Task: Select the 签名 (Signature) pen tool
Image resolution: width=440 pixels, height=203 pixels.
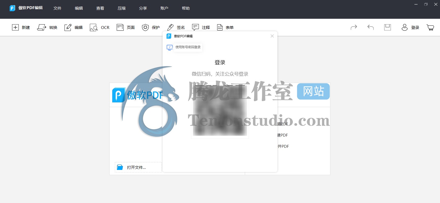Action: [x=170, y=27]
